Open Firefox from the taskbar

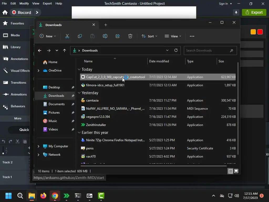pos(43,196)
